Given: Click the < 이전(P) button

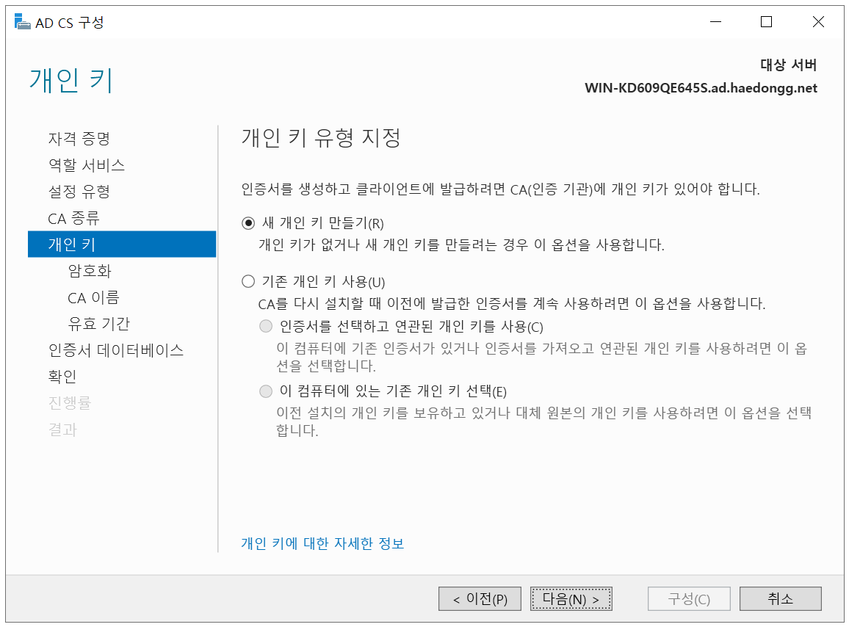Looking at the screenshot, I should (480, 599).
